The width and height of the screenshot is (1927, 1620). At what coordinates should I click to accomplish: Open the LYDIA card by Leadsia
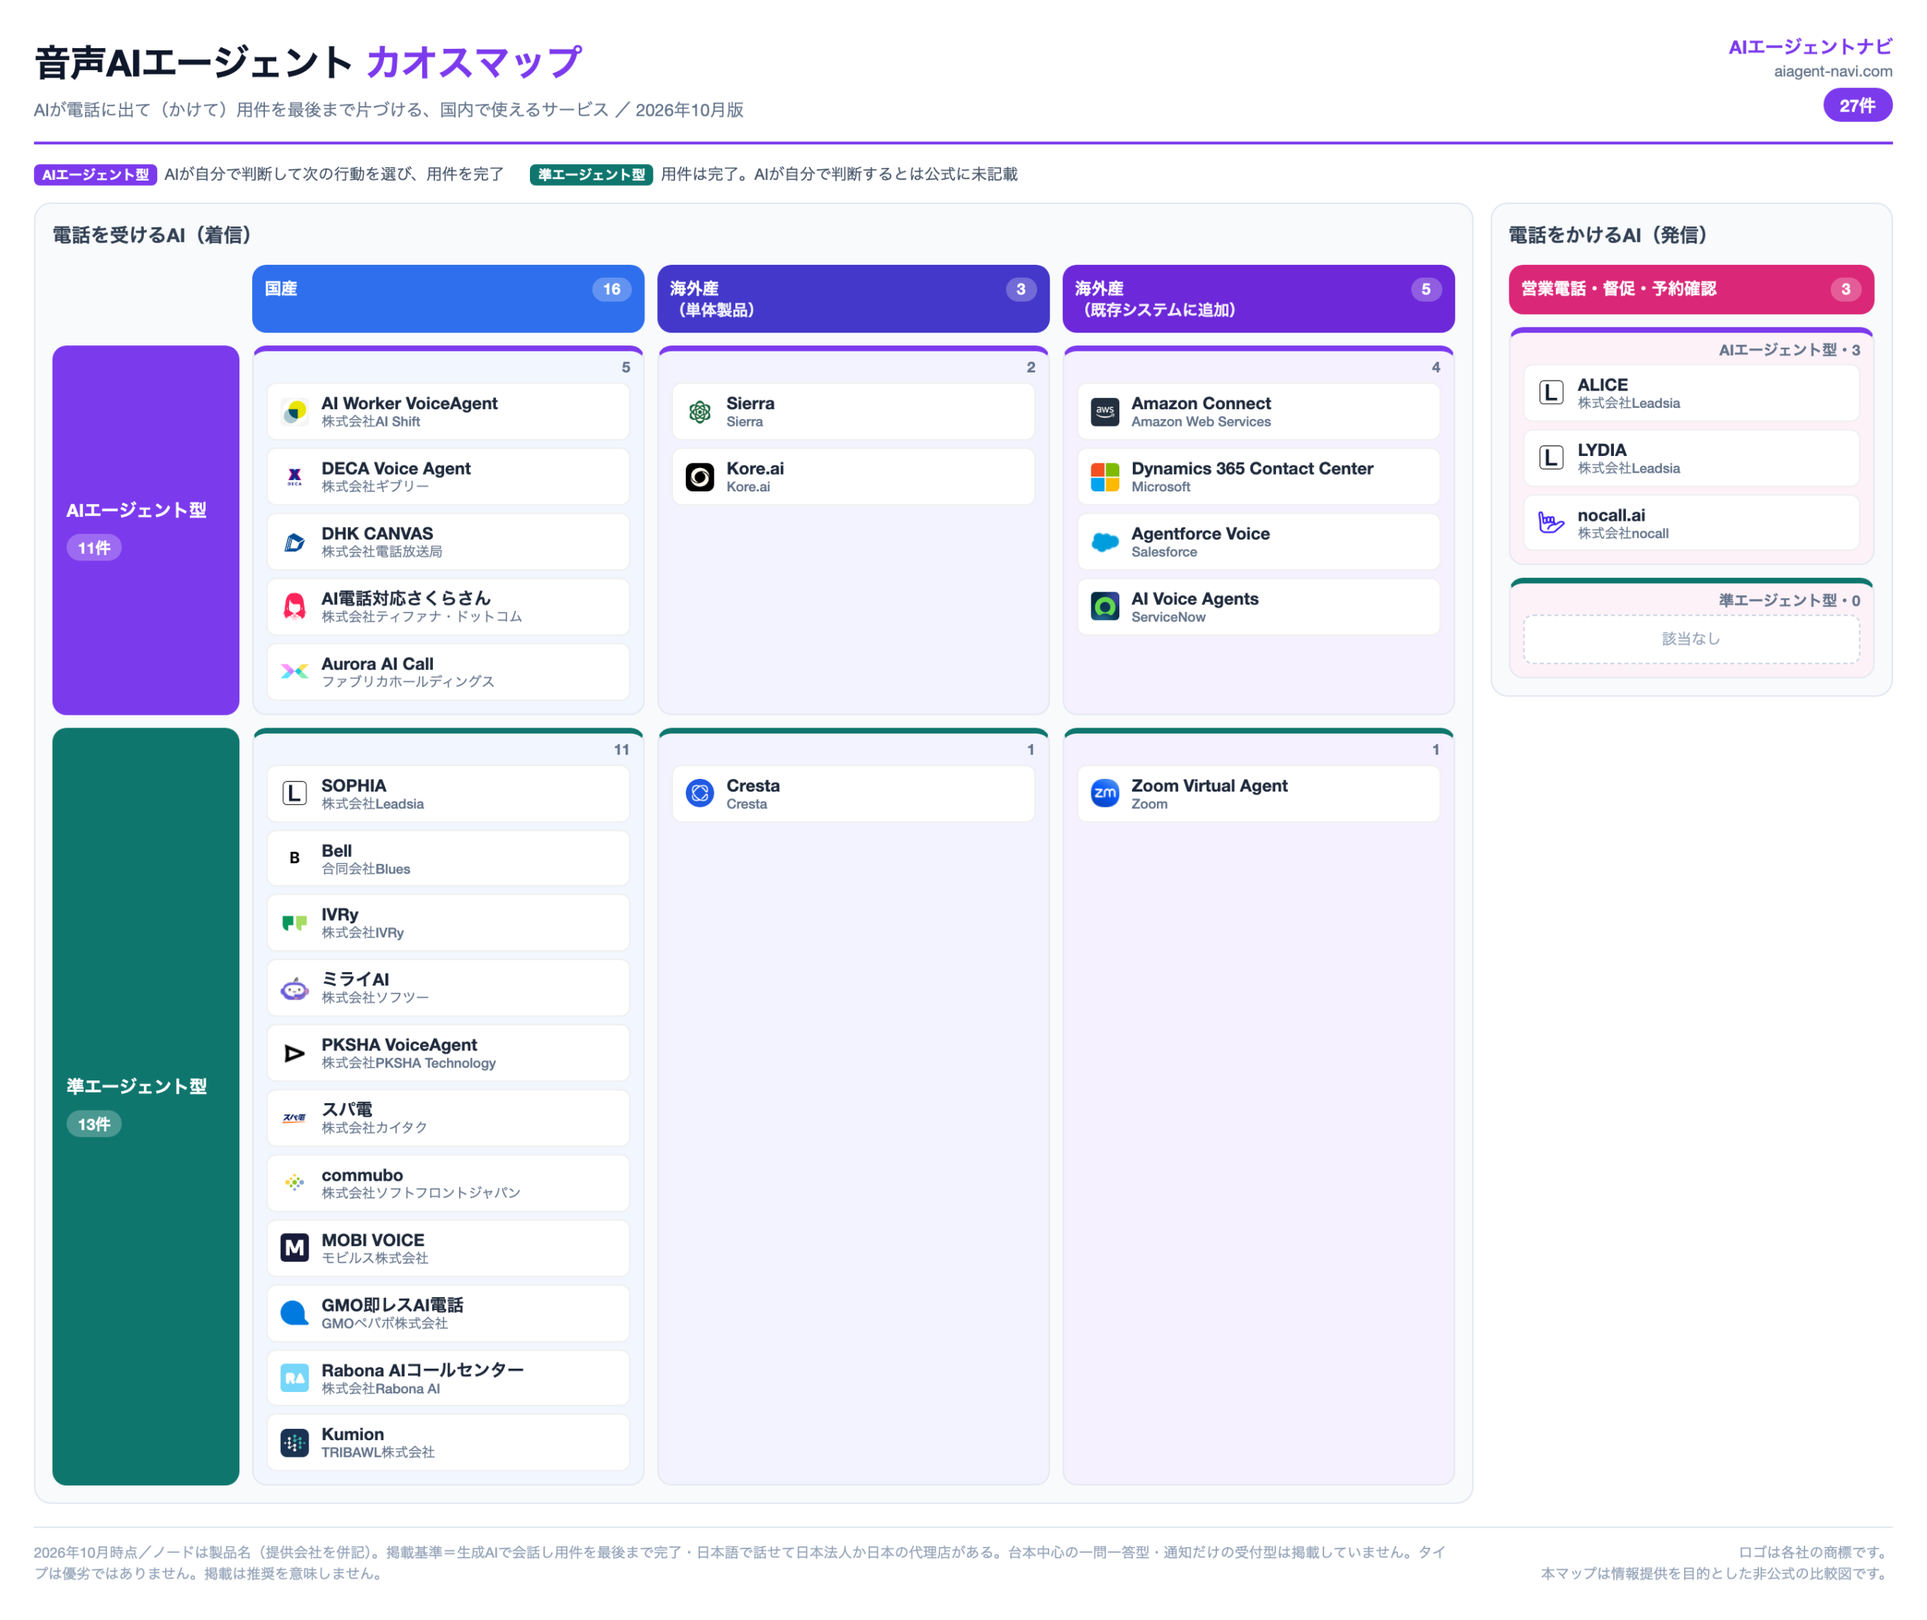pyautogui.click(x=1691, y=458)
